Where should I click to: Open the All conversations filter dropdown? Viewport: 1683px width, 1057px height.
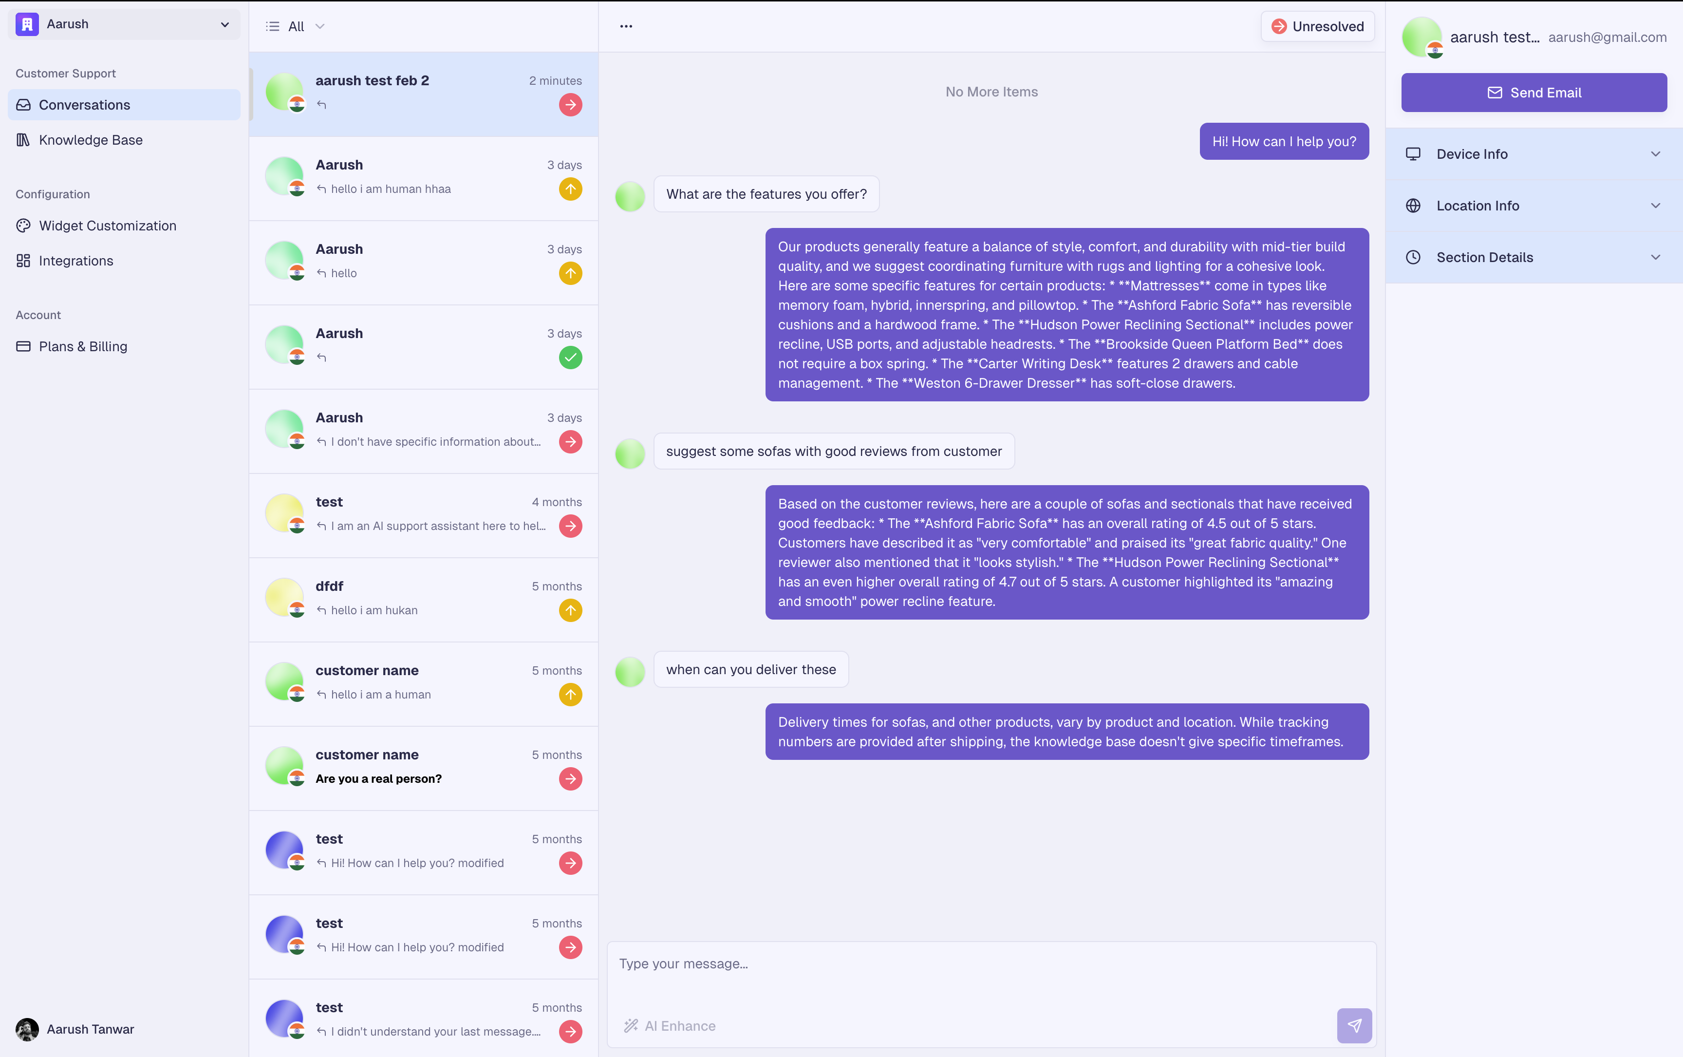(296, 27)
